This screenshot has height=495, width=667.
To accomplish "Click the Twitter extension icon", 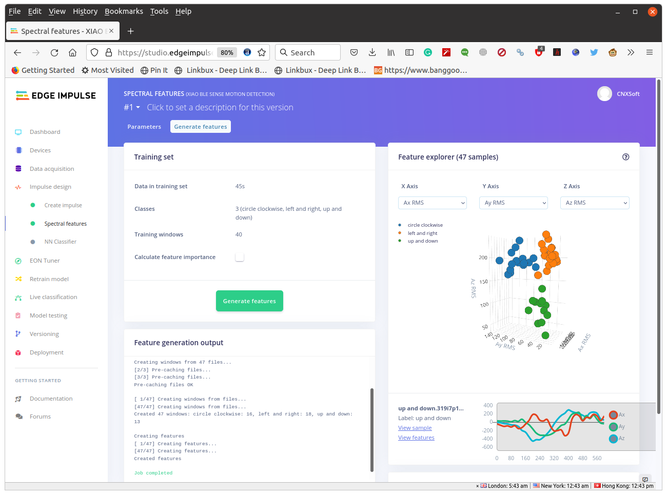I will [594, 52].
